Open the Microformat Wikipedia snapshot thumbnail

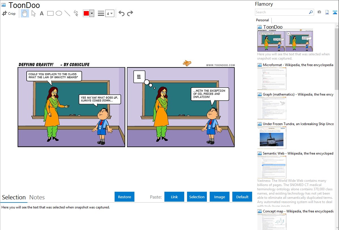pos(272,79)
